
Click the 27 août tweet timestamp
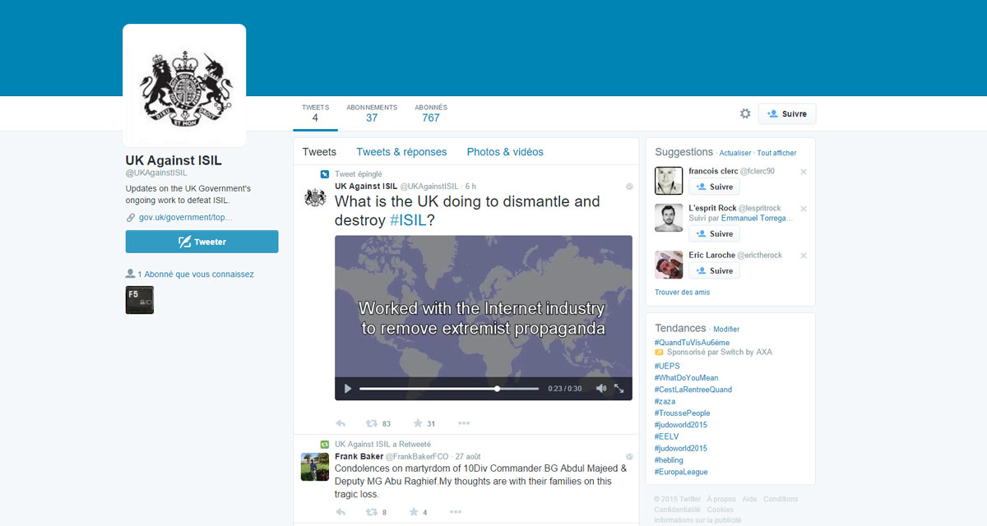(x=467, y=456)
